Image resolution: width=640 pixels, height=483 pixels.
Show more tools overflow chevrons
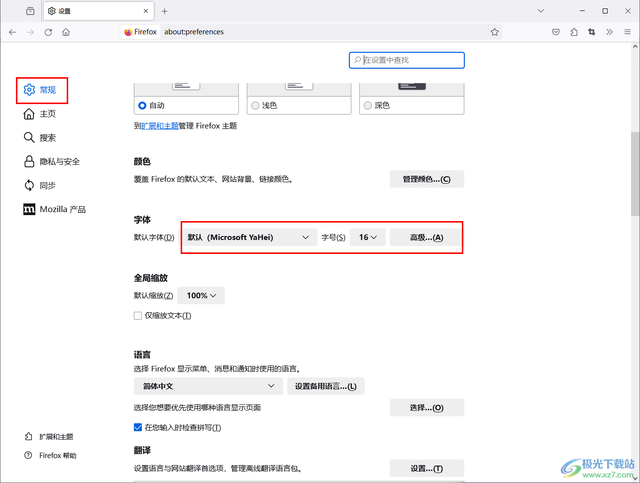[x=610, y=32]
